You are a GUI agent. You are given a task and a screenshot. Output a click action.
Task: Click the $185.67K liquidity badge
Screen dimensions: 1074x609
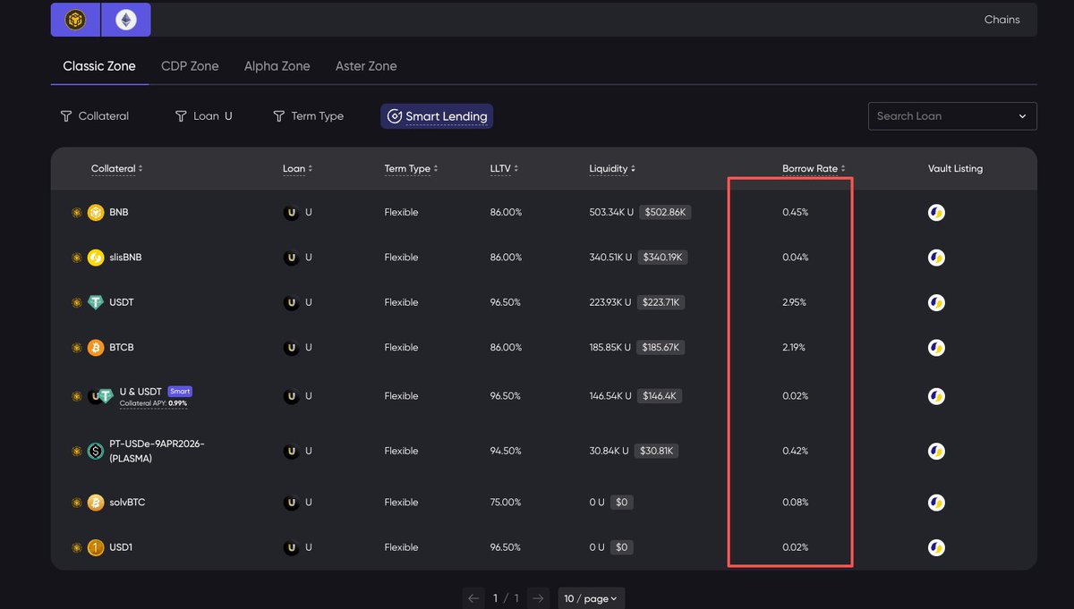(661, 347)
